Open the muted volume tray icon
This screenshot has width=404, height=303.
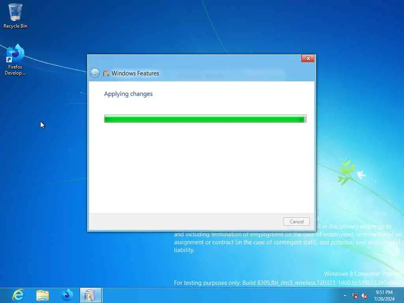coord(364,296)
